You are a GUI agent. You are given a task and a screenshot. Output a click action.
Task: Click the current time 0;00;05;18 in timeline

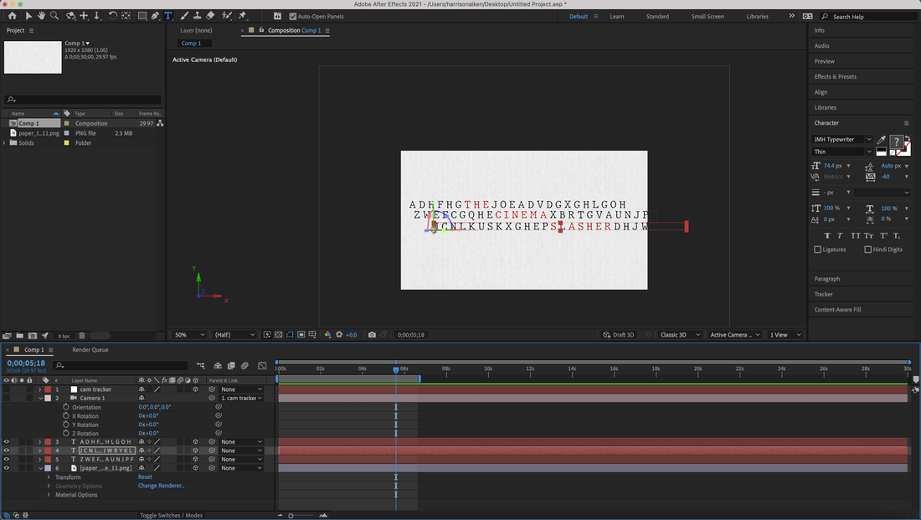click(26, 363)
